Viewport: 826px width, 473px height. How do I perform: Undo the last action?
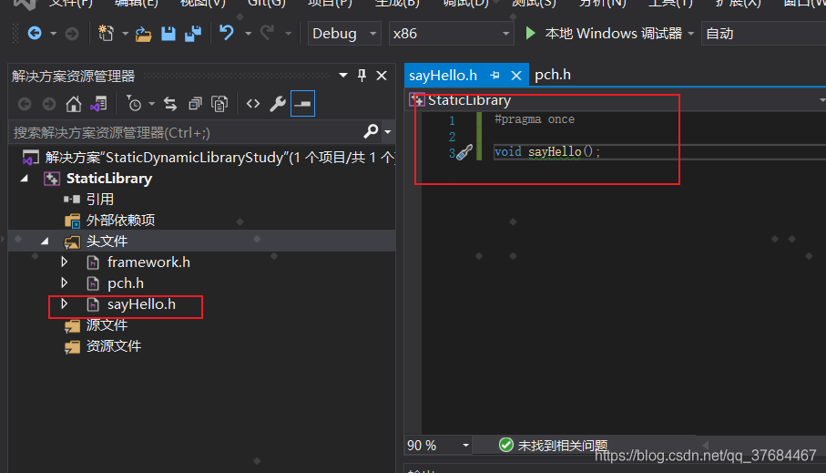coord(227,33)
